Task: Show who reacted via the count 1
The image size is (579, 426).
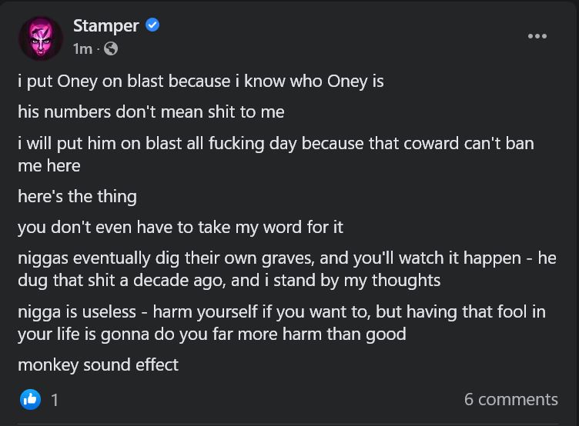Action: pos(55,399)
